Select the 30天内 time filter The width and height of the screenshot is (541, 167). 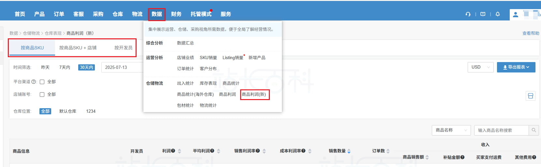(x=86, y=67)
